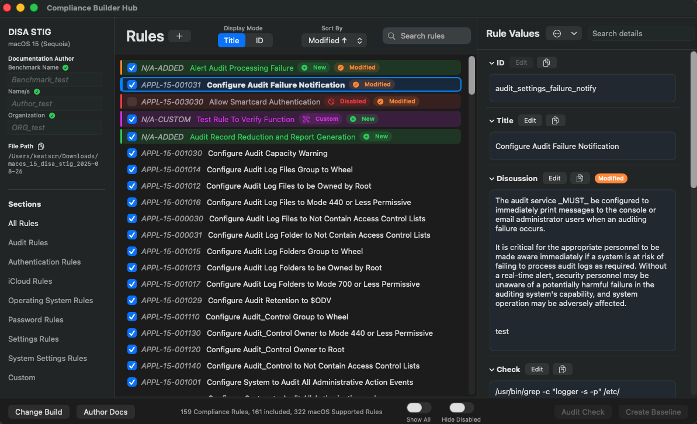Viewport: 697px width, 424px height.
Task: Uncheck the APPL-15-001031 rule checkbox
Action: tap(131, 84)
